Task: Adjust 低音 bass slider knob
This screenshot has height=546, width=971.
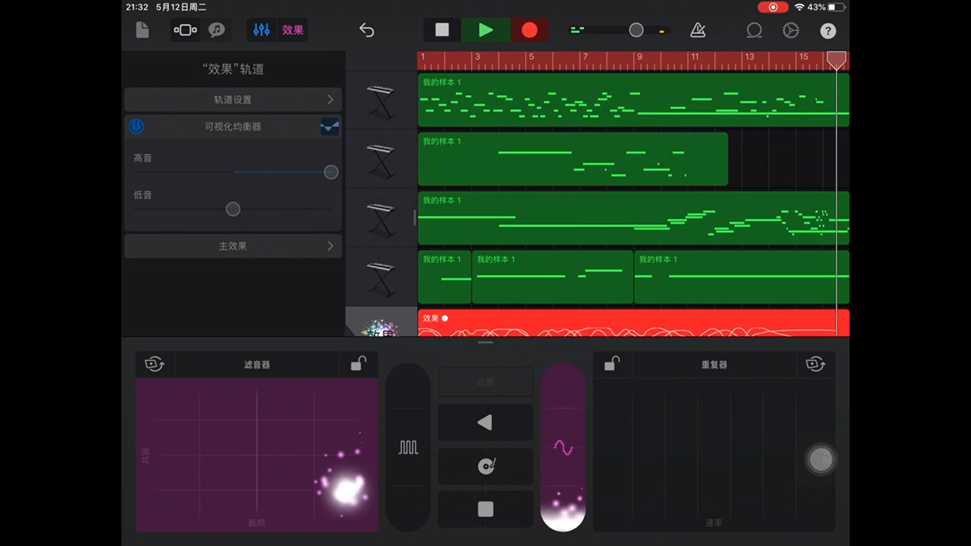Action: (233, 209)
